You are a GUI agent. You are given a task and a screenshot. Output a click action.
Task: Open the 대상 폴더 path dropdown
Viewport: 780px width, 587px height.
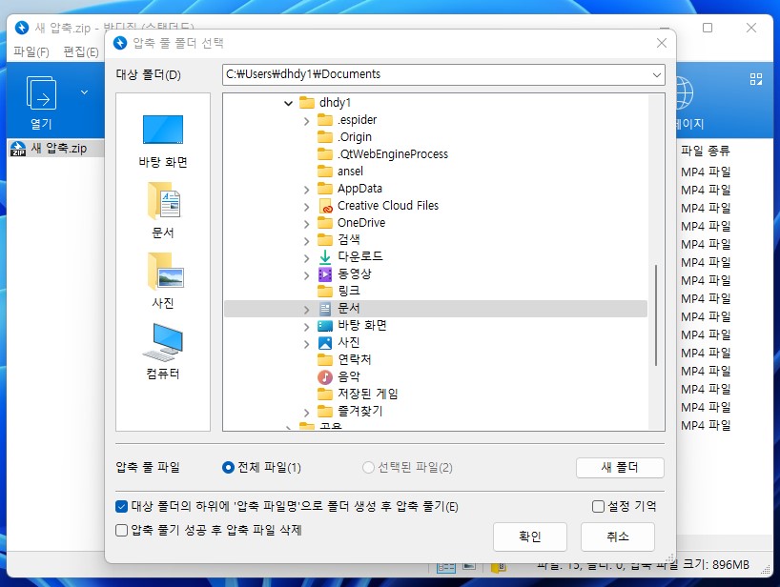point(657,74)
